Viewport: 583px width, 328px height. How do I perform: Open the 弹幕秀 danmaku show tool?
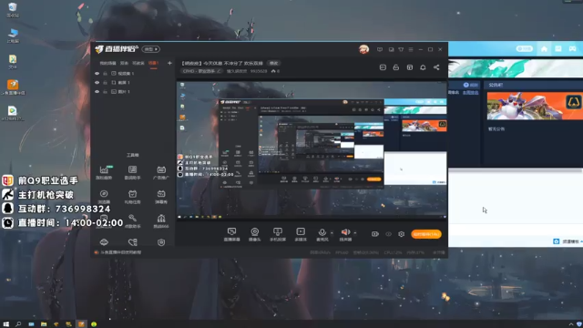point(161,197)
